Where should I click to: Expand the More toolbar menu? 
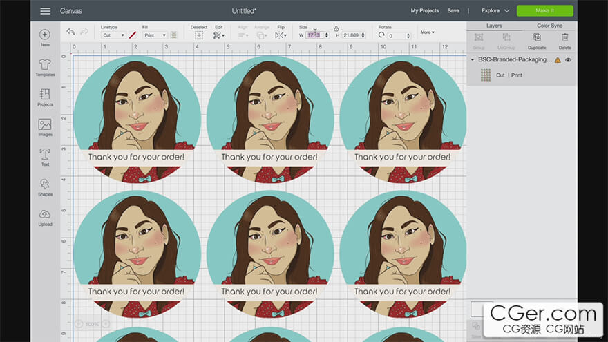[x=427, y=32]
